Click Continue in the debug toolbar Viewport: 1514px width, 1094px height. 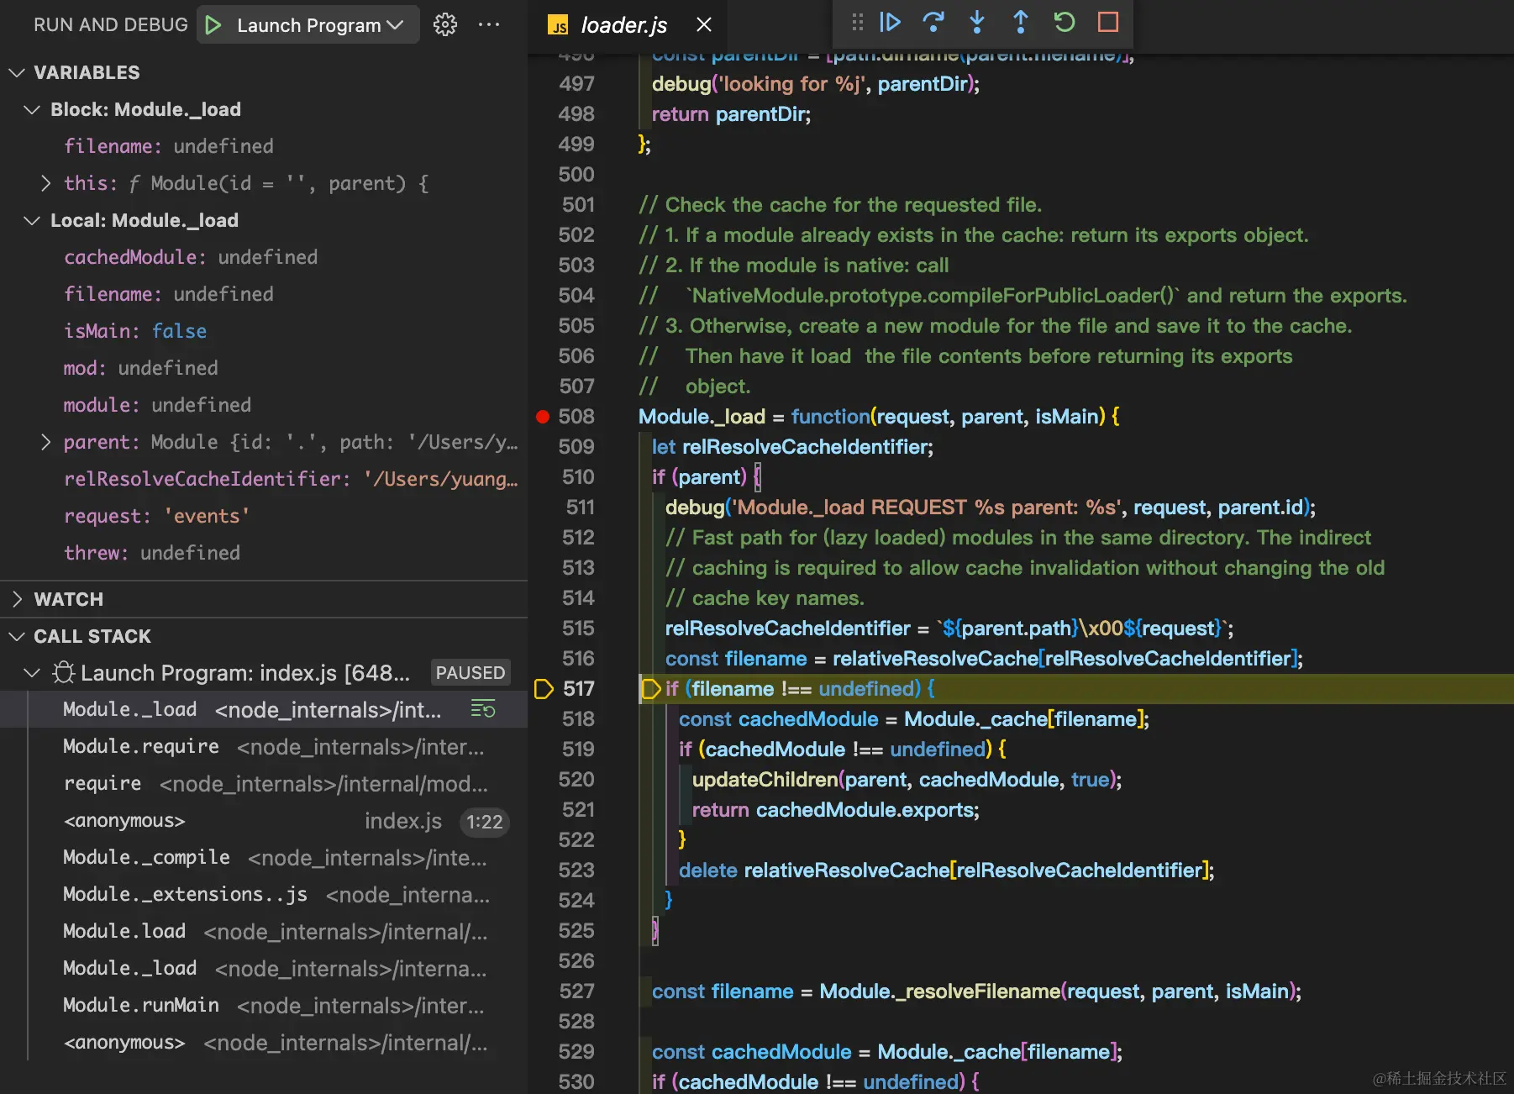pos(890,23)
